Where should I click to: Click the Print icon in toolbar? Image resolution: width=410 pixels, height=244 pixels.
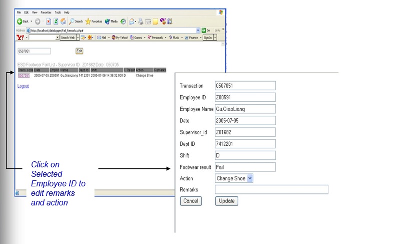click(x=141, y=22)
